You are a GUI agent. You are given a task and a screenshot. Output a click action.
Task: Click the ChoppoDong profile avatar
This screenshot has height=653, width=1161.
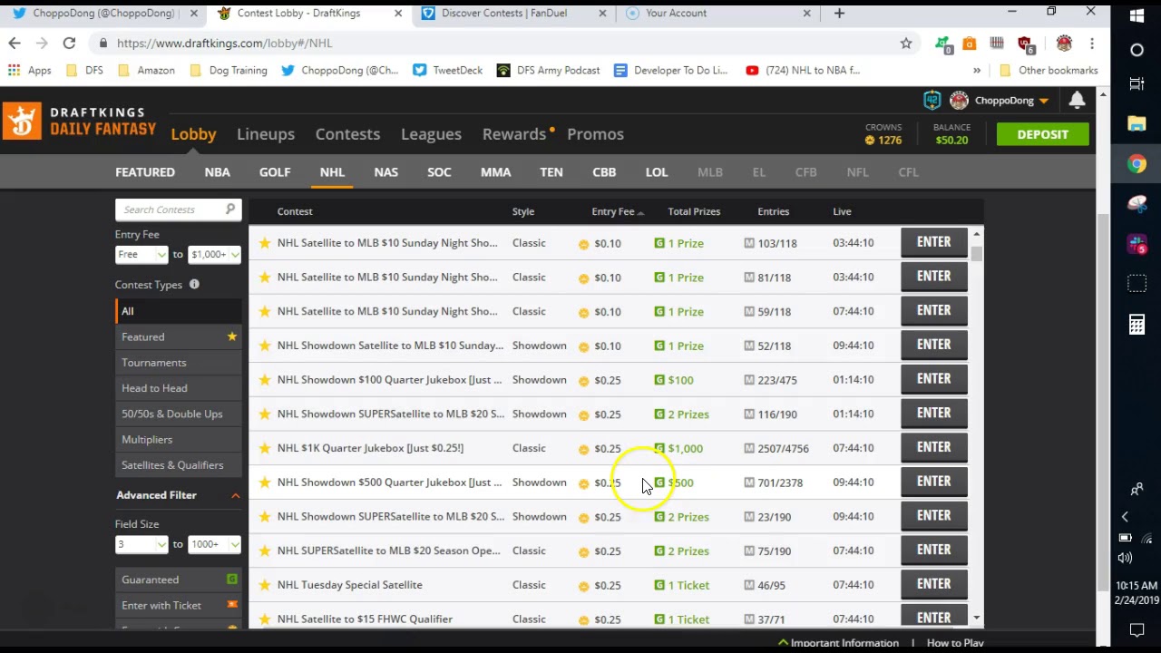coord(959,101)
